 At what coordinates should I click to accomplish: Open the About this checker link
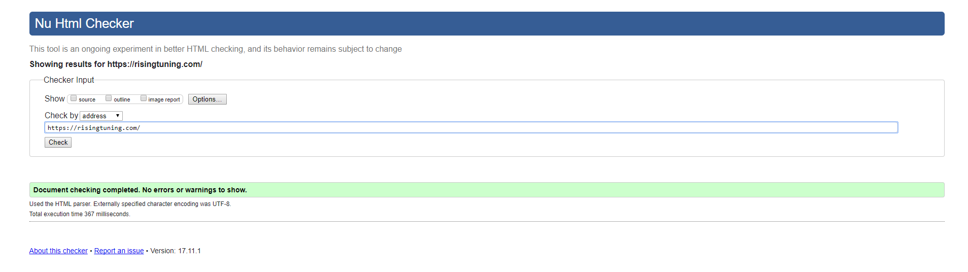[x=58, y=251]
